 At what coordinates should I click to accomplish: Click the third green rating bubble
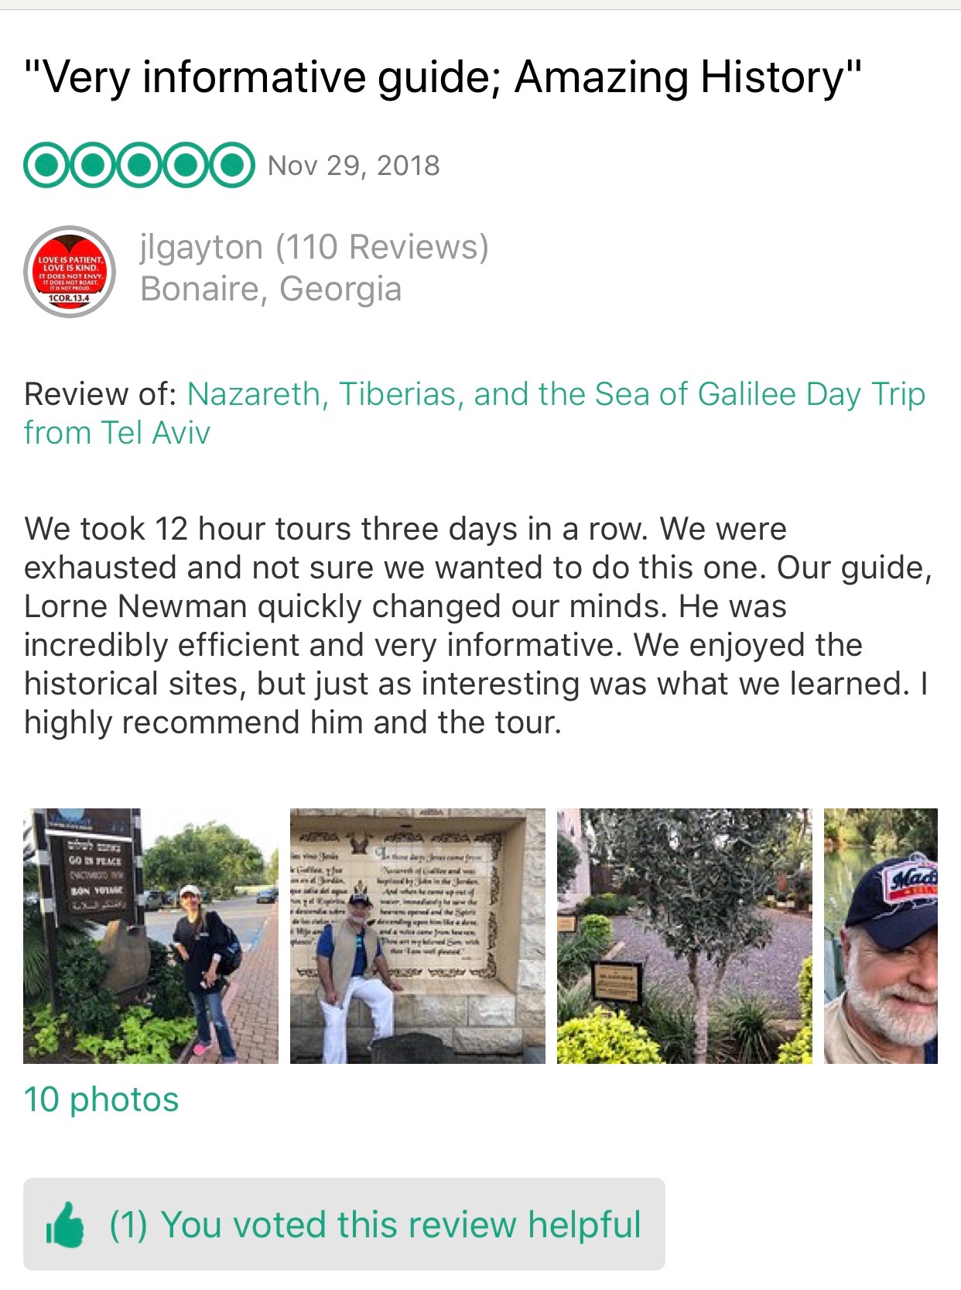139,165
